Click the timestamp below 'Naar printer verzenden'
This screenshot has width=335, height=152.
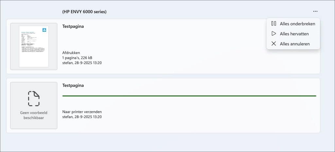(x=82, y=117)
